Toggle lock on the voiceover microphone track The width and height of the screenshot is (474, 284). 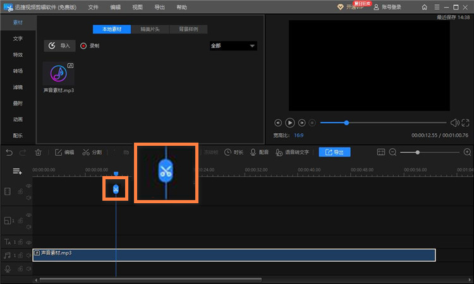click(20, 269)
